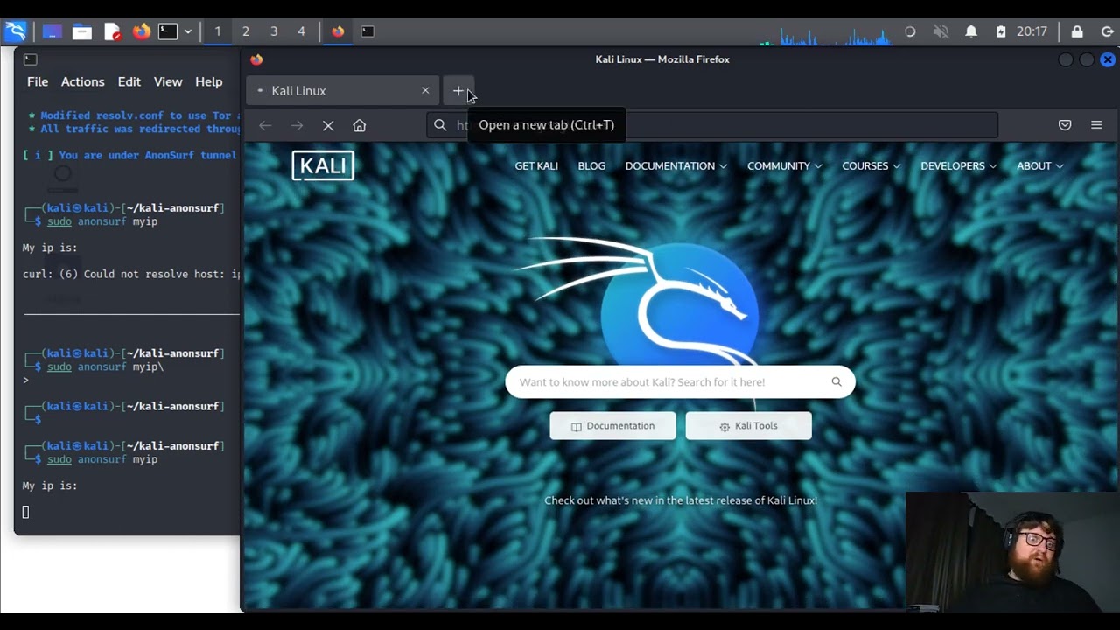
Task: Close the Firefox window
Action: 1108,59
